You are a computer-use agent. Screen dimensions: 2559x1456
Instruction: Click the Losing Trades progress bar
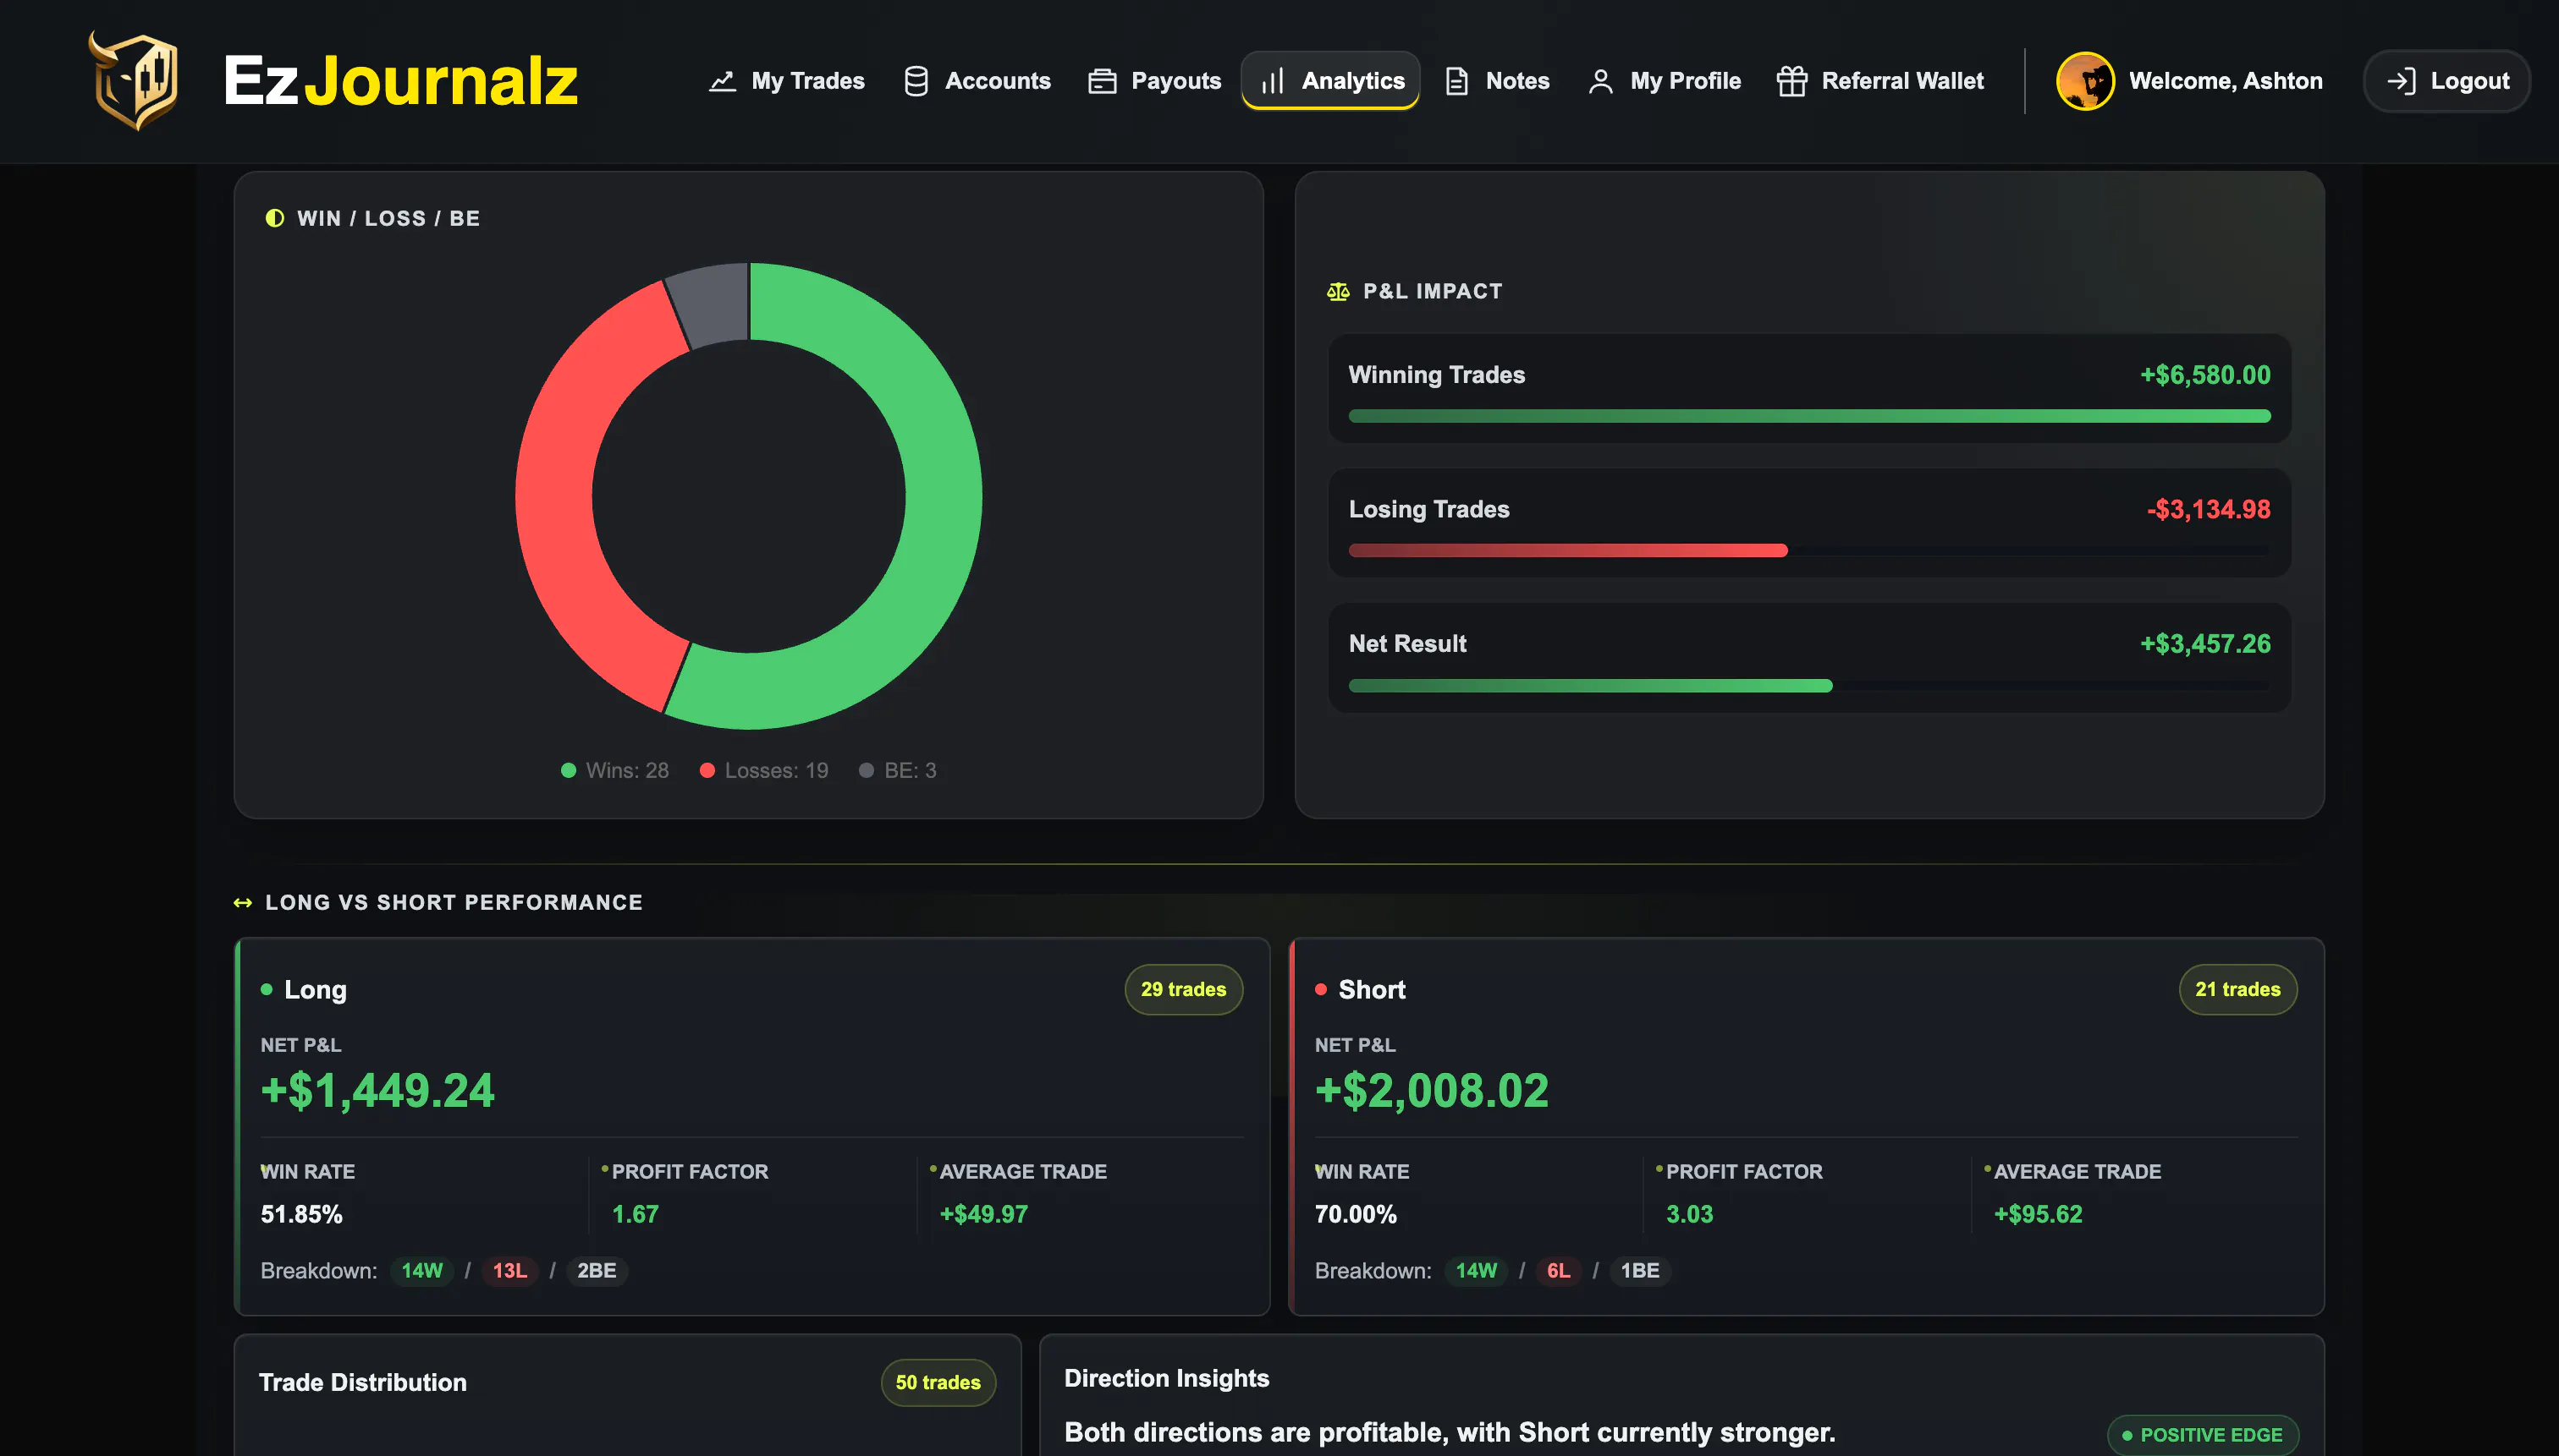coord(1809,550)
